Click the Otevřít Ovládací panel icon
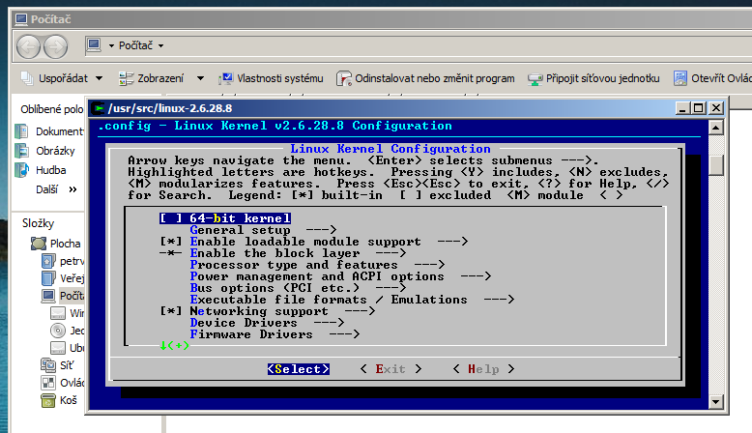Screen dimensions: 752x433 [x=680, y=78]
